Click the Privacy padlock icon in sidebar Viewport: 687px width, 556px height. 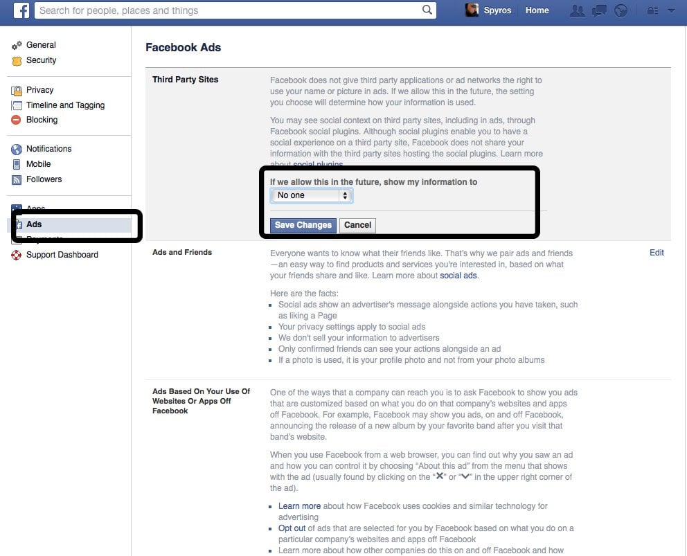coord(17,90)
